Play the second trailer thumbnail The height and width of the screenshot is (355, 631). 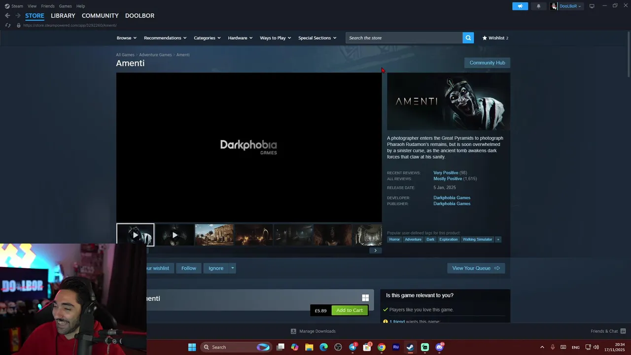(175, 235)
